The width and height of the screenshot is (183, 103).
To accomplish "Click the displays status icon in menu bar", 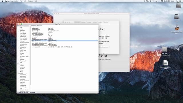I will pyautogui.click(x=148, y=1).
